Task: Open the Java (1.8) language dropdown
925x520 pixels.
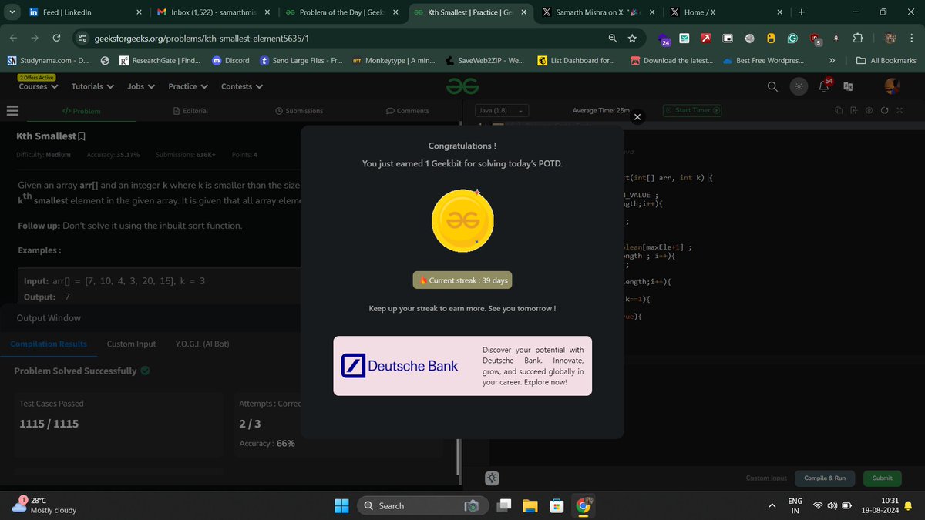Action: tap(500, 110)
